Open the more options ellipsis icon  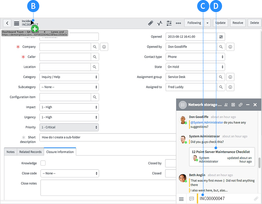click(178, 23)
